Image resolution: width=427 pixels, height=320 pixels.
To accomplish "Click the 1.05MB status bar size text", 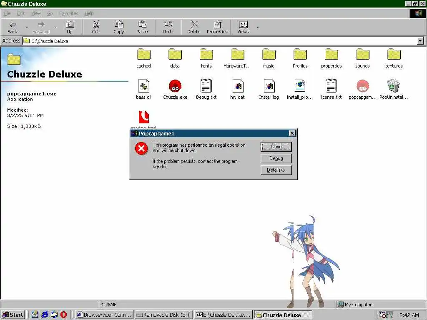I will (x=109, y=305).
